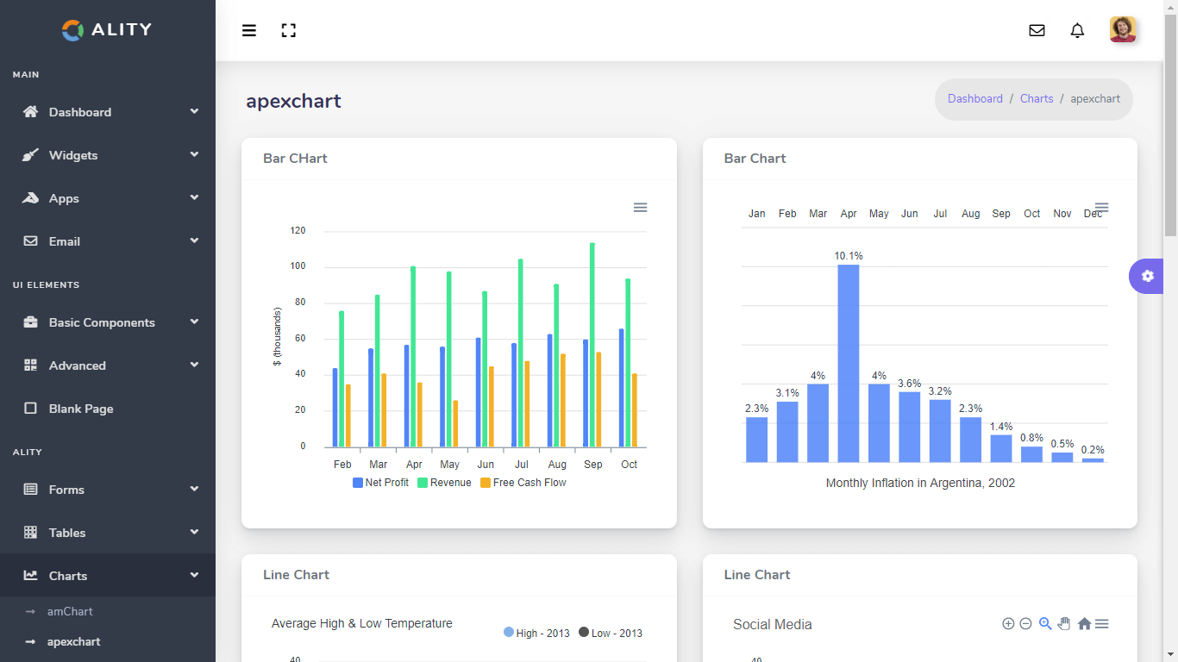Reset zoom with the home icon
Image resolution: width=1178 pixels, height=662 pixels.
(x=1084, y=624)
